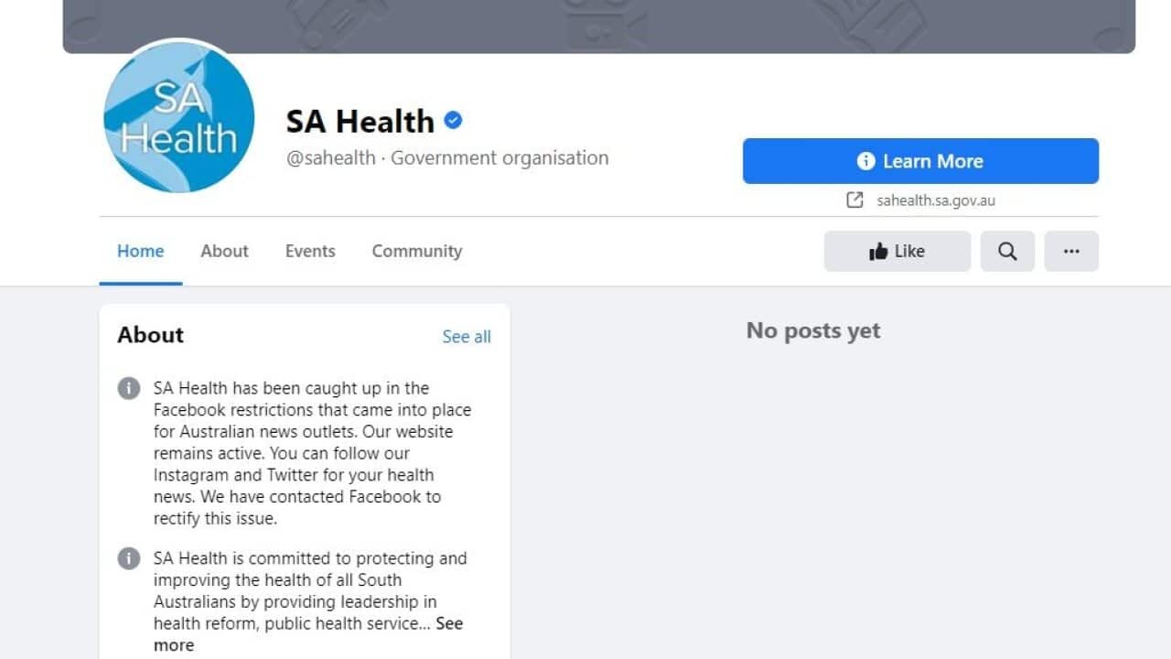Click the SA Health page title
This screenshot has width=1171, height=659.
(360, 121)
